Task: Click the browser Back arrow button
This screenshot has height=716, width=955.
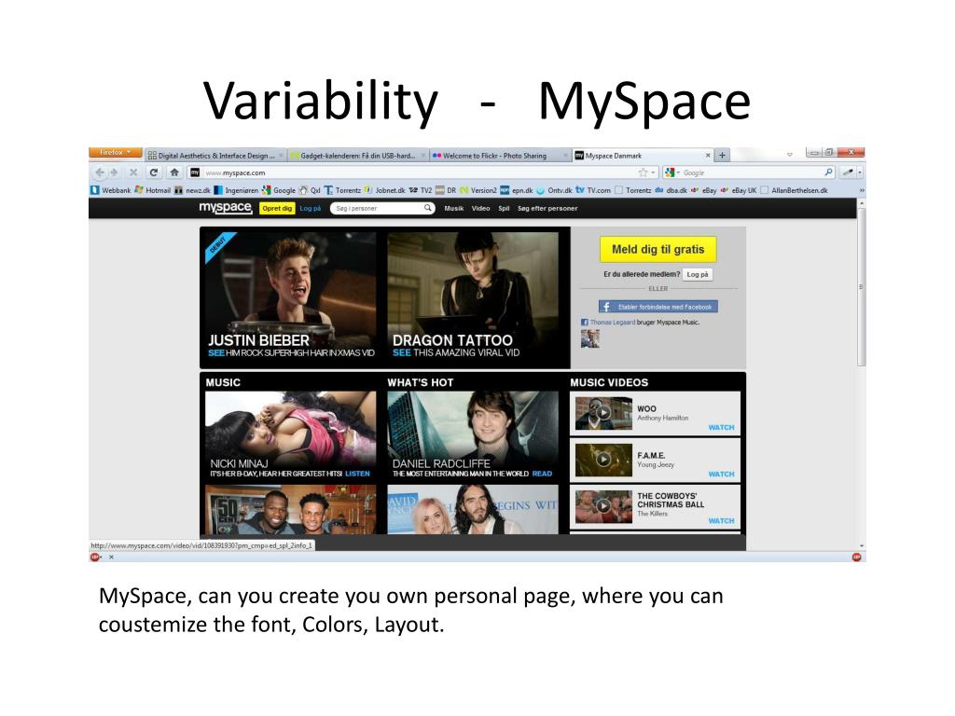Action: pyautogui.click(x=100, y=172)
